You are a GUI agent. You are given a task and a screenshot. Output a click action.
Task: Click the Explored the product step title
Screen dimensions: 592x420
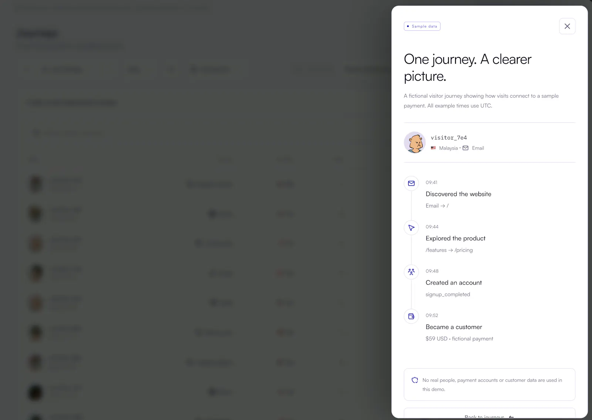(x=455, y=238)
